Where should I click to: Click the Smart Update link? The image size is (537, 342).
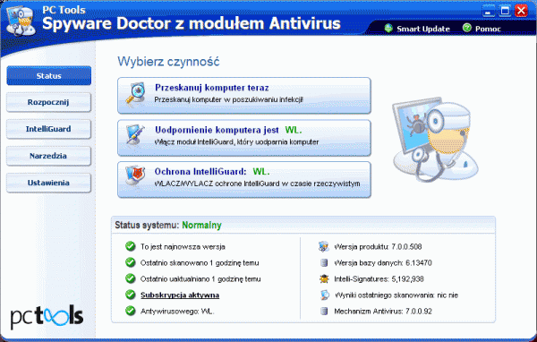[x=423, y=29]
